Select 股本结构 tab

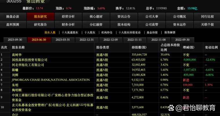point(124,25)
